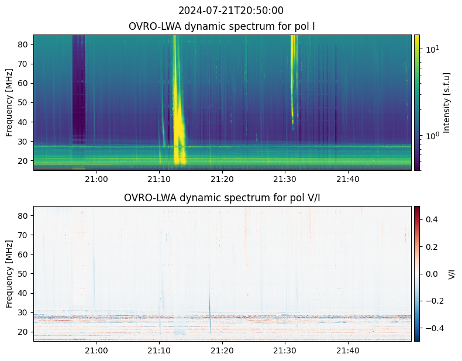
Task: Select the V/I colorbar axis label
Action: tap(451, 273)
